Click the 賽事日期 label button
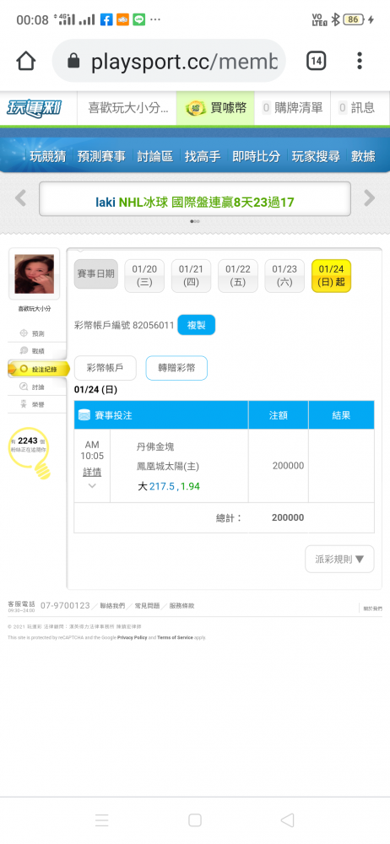Image resolution: width=390 pixels, height=844 pixels. tap(96, 274)
